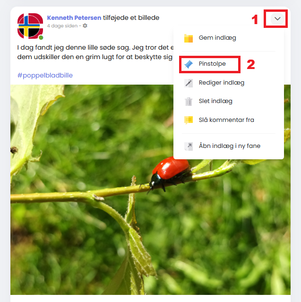This screenshot has width=301, height=302.
Task: Click the green online status dot
Action: coord(41,37)
